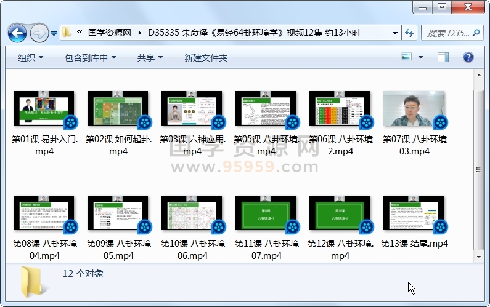Minimize the Explorer window
This screenshot has height=307, width=490.
click(x=422, y=7)
